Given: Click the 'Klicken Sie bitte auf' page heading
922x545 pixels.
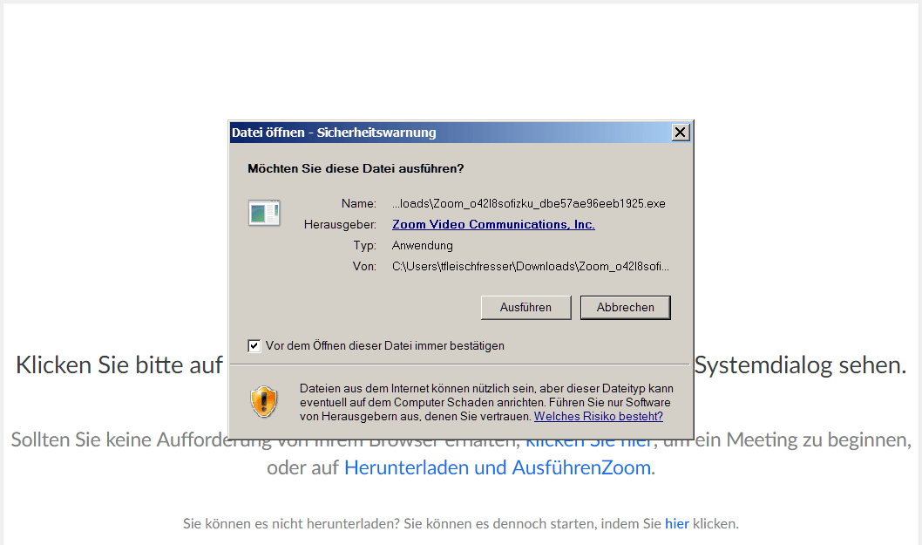Looking at the screenshot, I should coord(119,364).
